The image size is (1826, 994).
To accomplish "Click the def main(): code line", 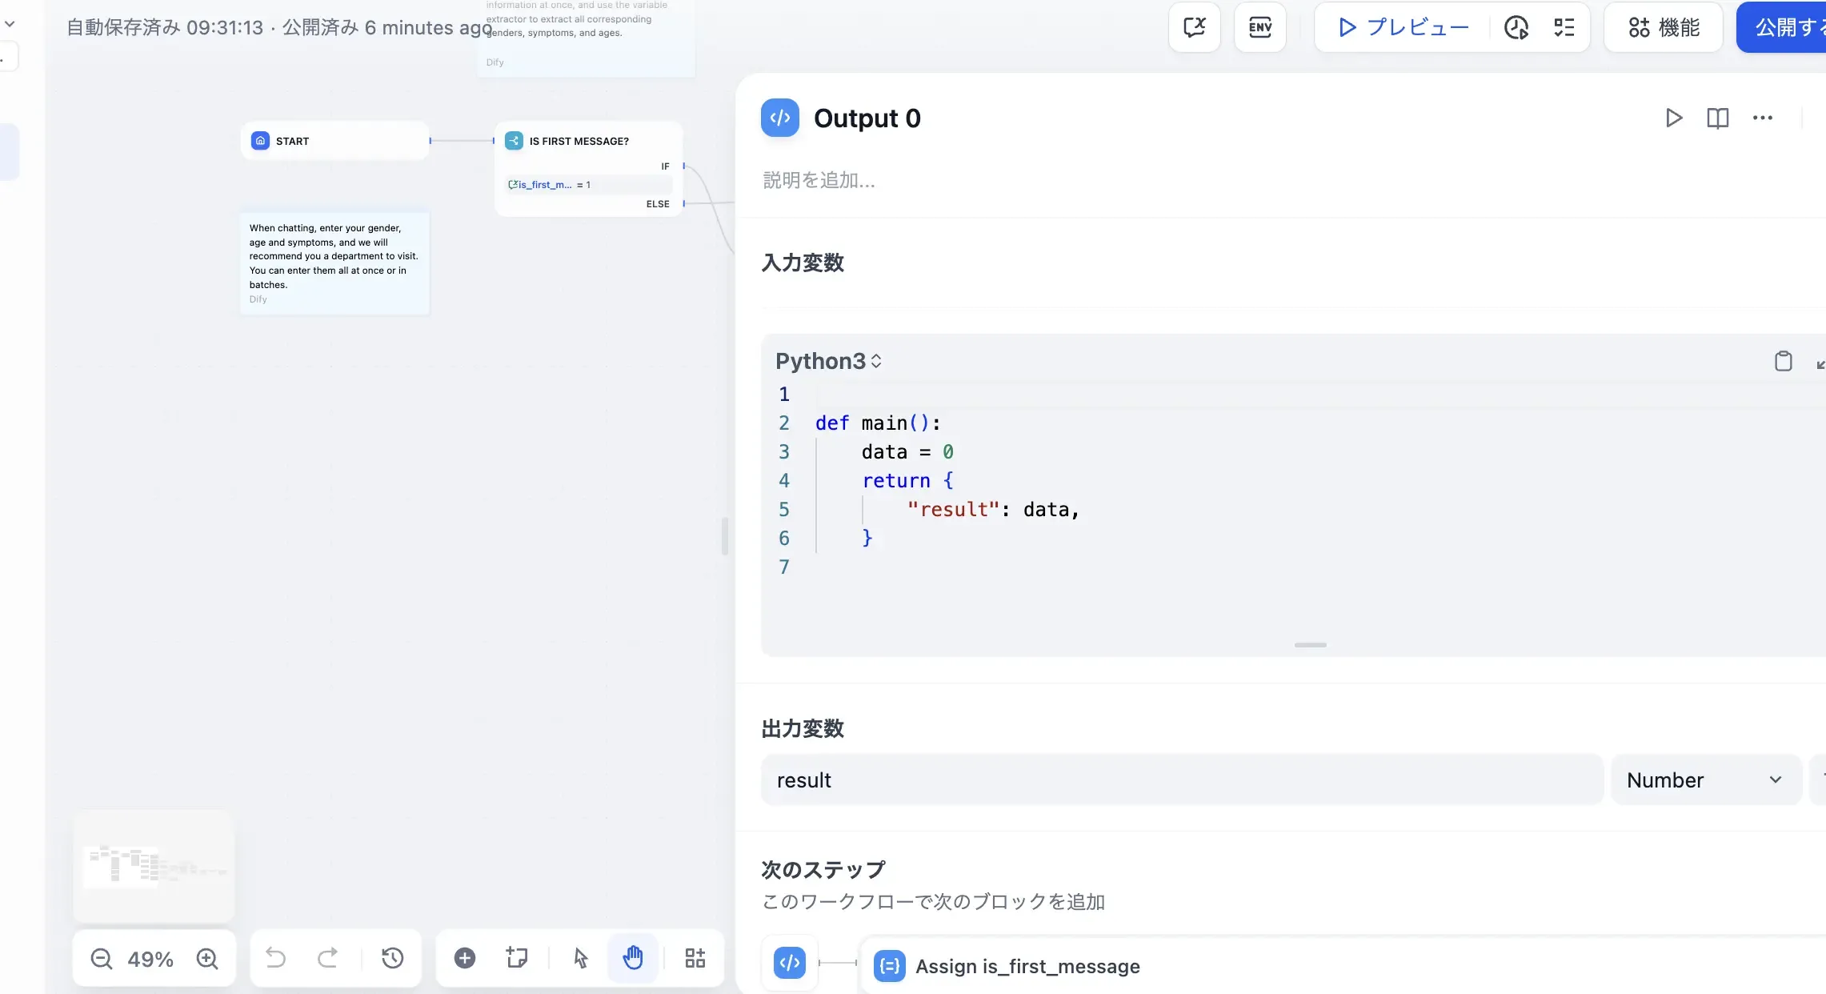I will (878, 423).
